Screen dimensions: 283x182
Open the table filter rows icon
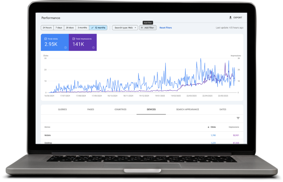pyautogui.click(x=238, y=118)
